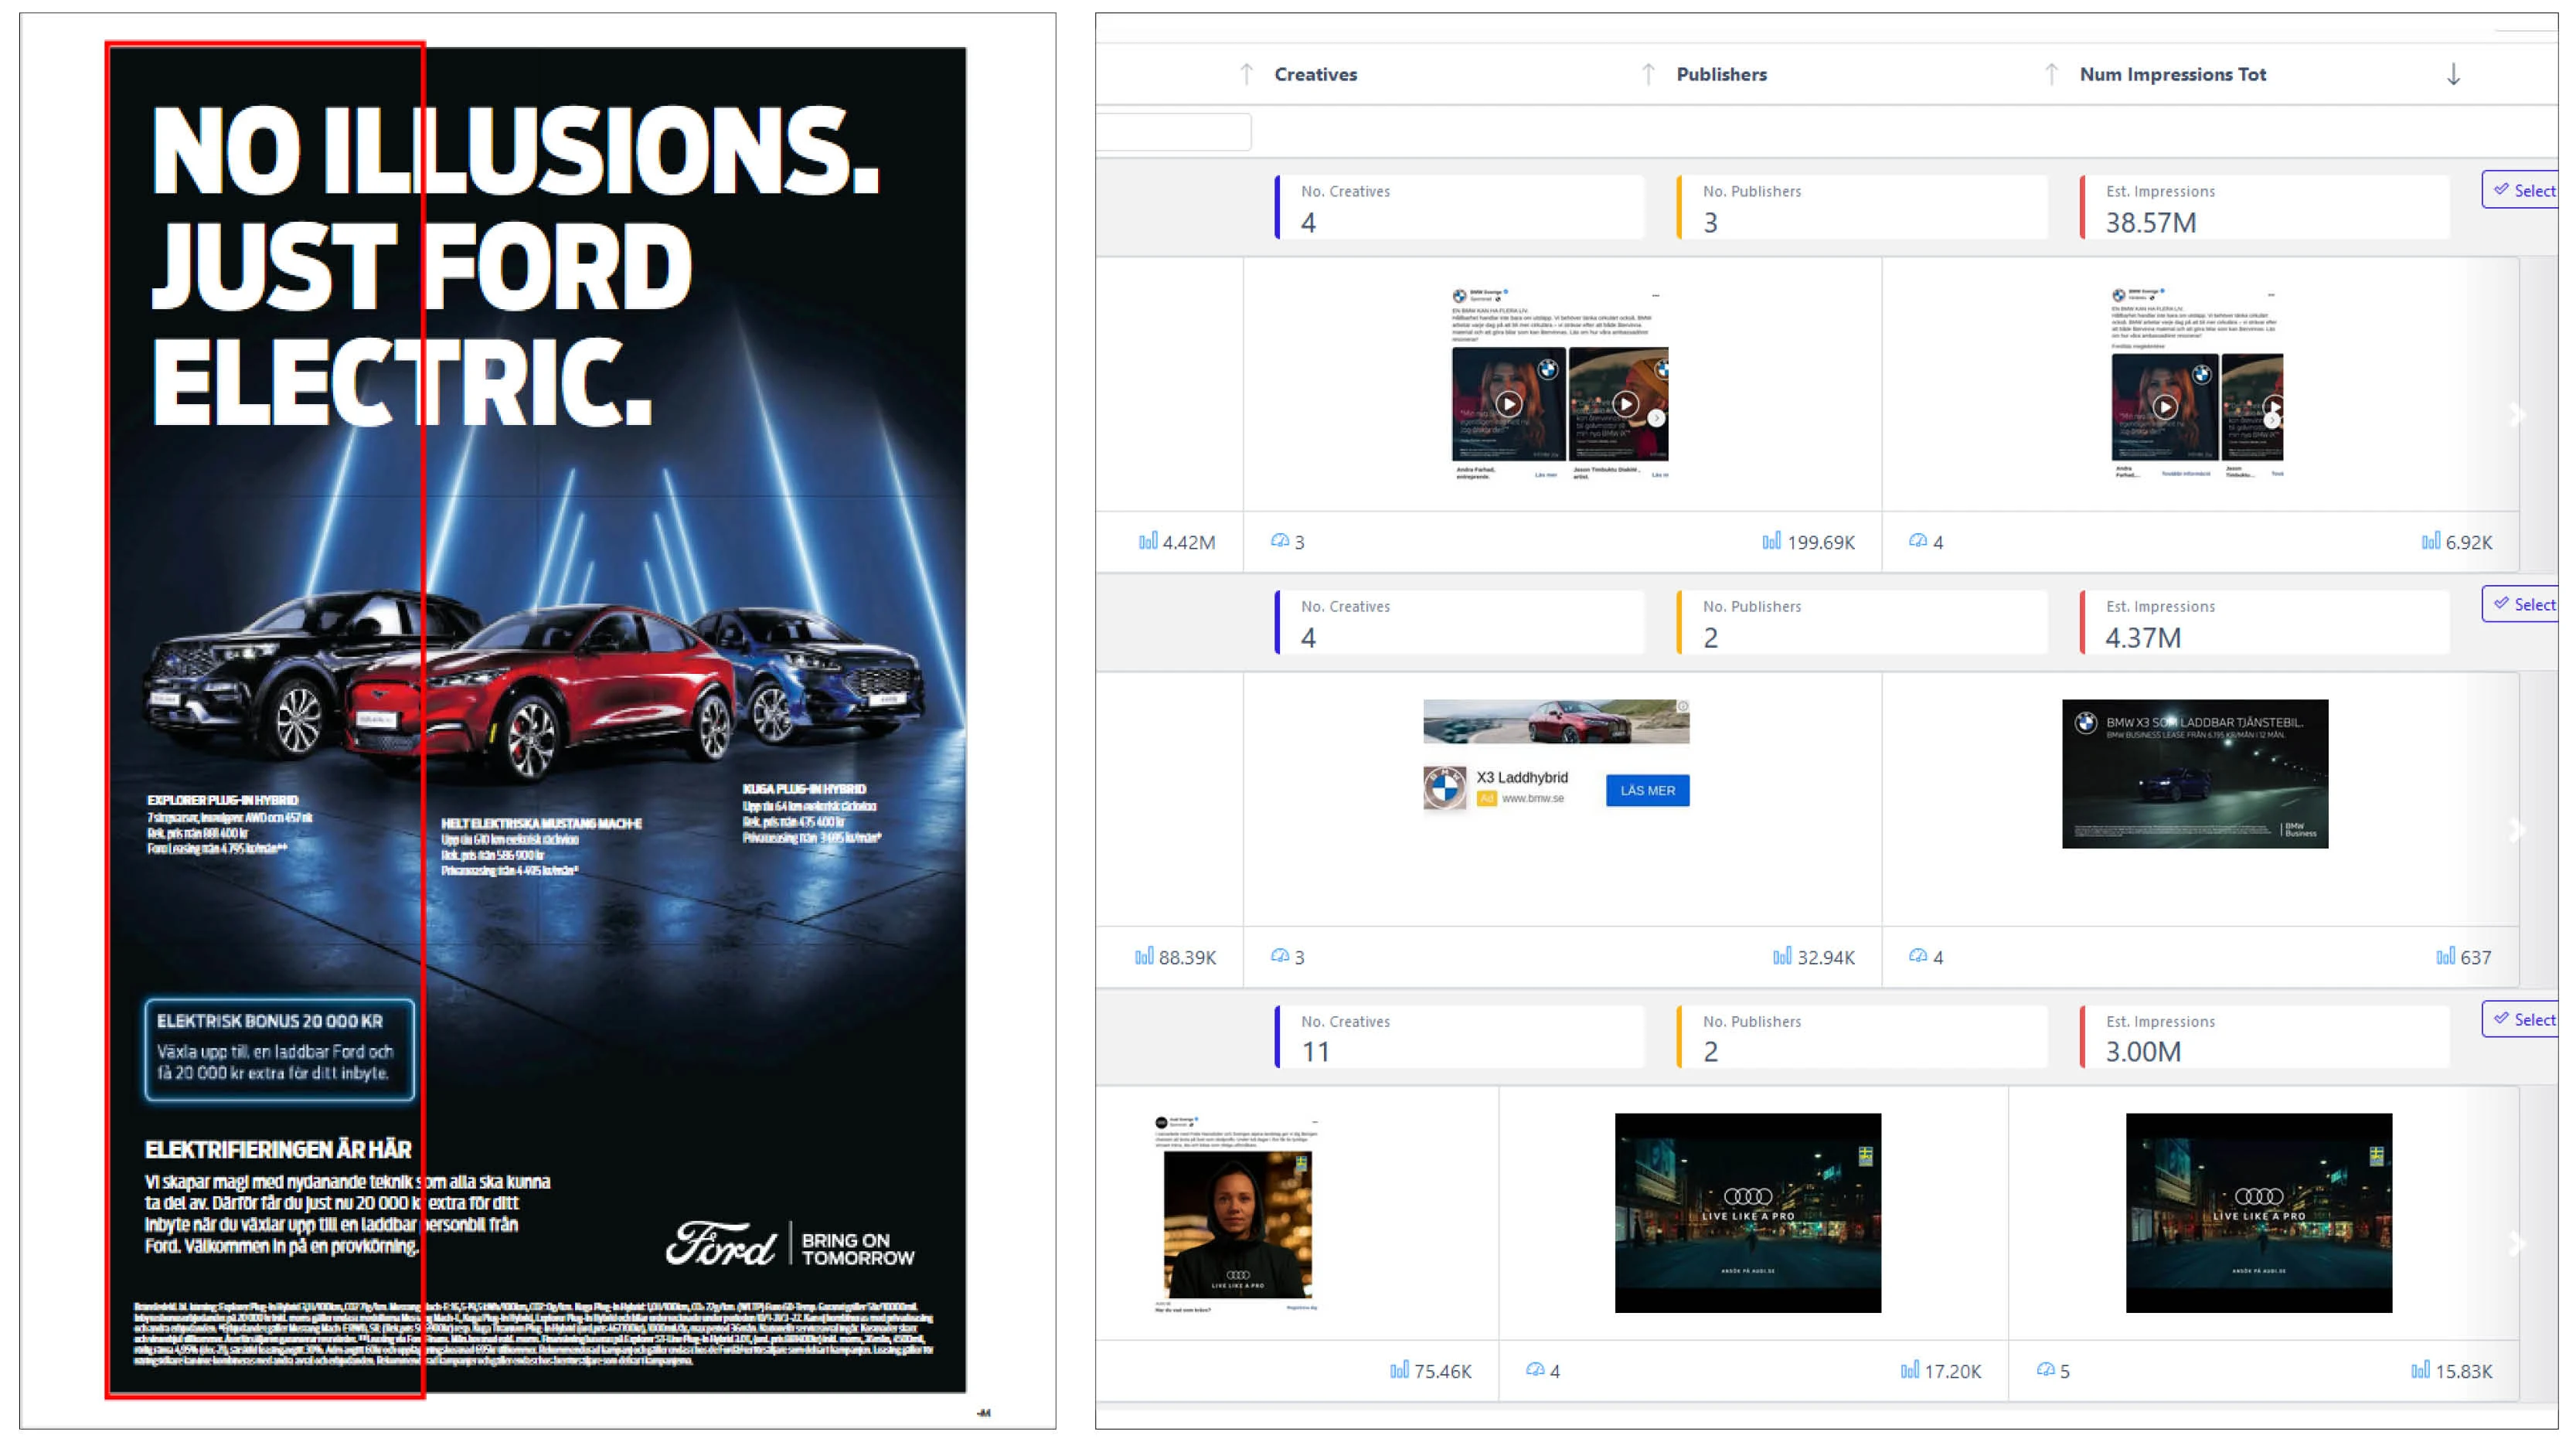Click the bar chart icon beside 32.94K
The image size is (2576, 1449).
tap(1782, 956)
